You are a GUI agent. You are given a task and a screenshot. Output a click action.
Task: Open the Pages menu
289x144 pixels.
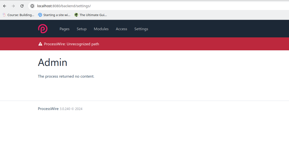click(64, 29)
